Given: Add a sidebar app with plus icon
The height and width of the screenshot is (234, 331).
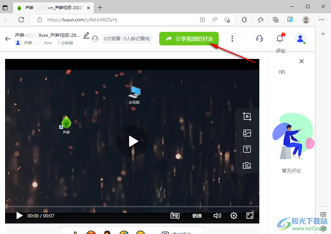Looking at the screenshot, I should (323, 34).
